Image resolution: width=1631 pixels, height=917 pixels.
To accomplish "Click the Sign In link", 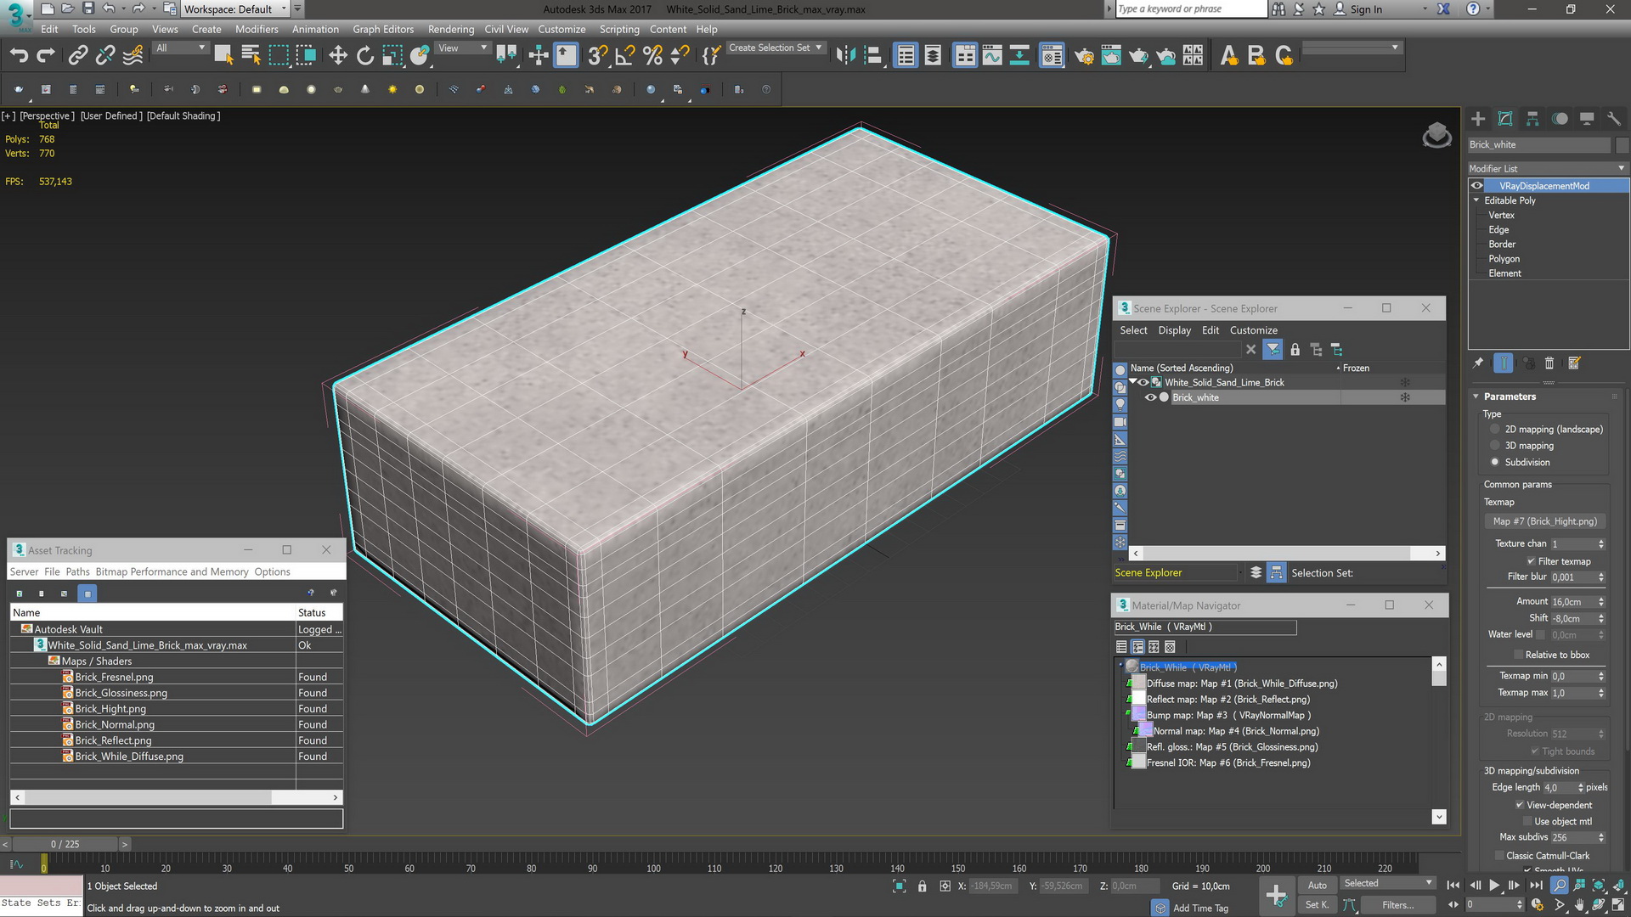I will (1366, 9).
